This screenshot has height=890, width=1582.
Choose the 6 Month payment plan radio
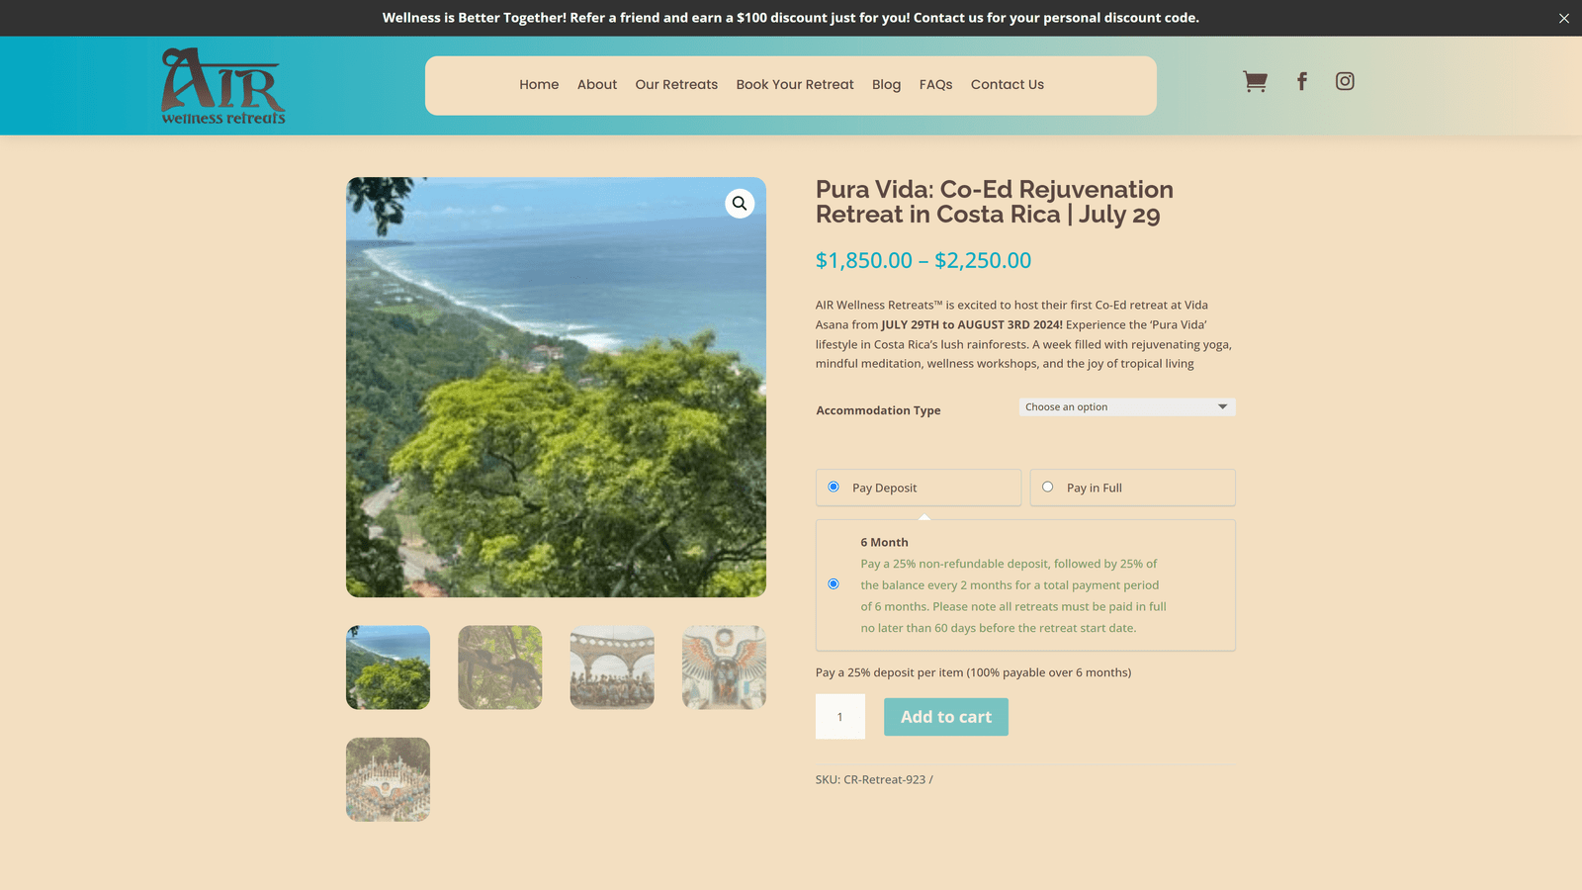point(834,584)
